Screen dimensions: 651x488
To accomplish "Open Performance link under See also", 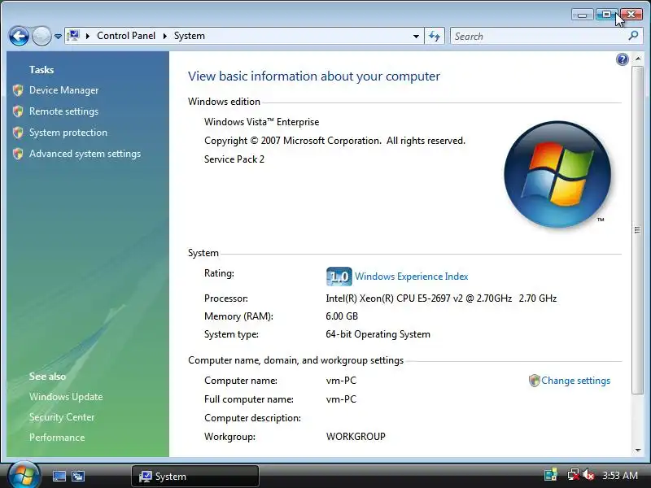I will [x=57, y=438].
